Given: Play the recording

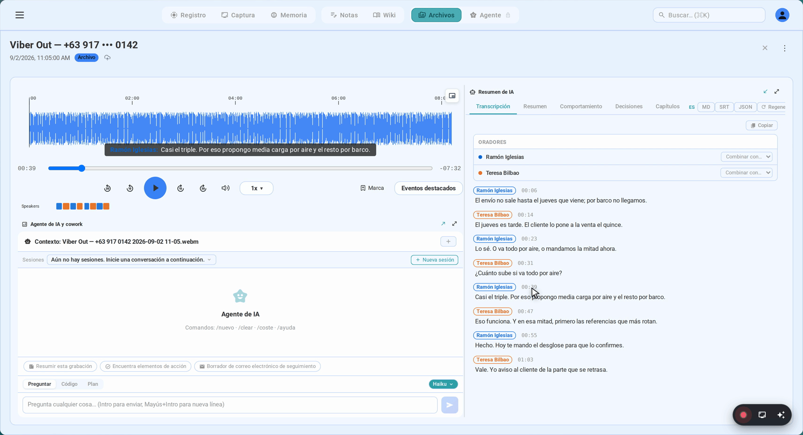Looking at the screenshot, I should (155, 188).
